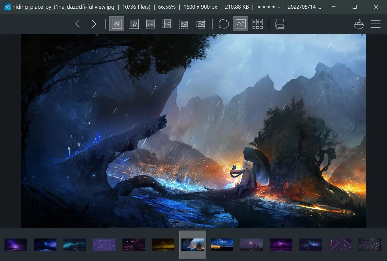
Task: Open the bright magenta nebula thumbnail
Action: point(281,244)
